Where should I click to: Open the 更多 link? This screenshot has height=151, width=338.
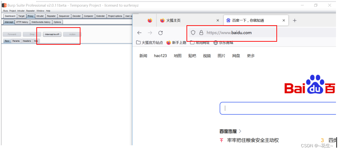click(251, 56)
